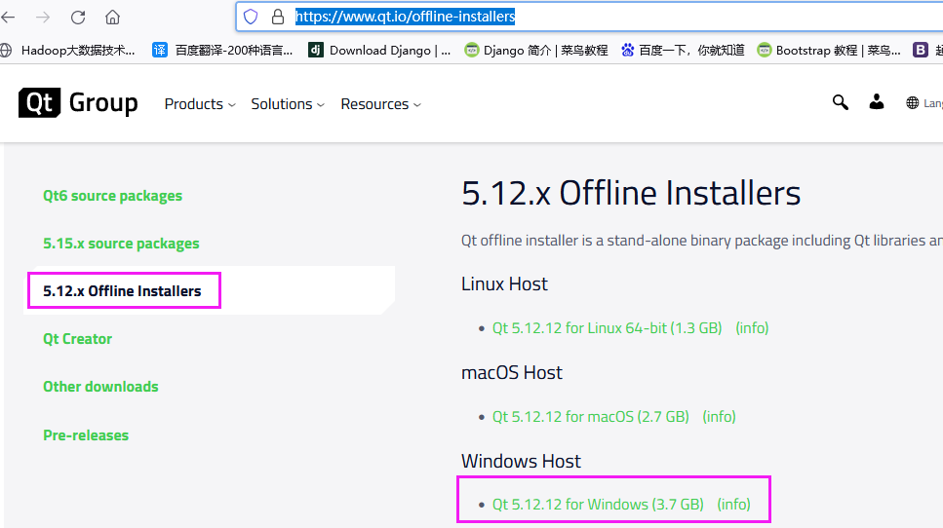Click the Qt Group logo
Image resolution: width=943 pixels, height=528 pixels.
tap(78, 102)
